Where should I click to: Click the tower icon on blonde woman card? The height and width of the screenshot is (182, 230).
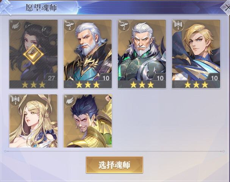coord(15,100)
